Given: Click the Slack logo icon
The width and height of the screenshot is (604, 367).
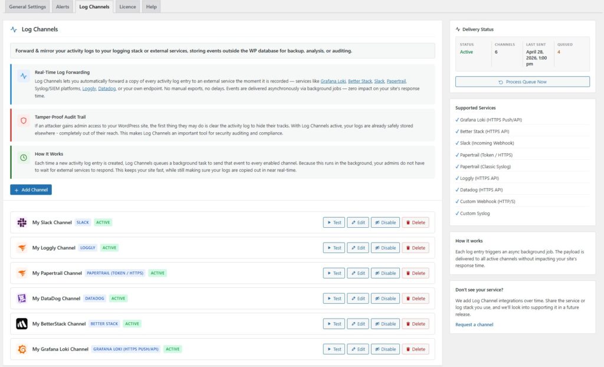Looking at the screenshot, I should [x=22, y=222].
